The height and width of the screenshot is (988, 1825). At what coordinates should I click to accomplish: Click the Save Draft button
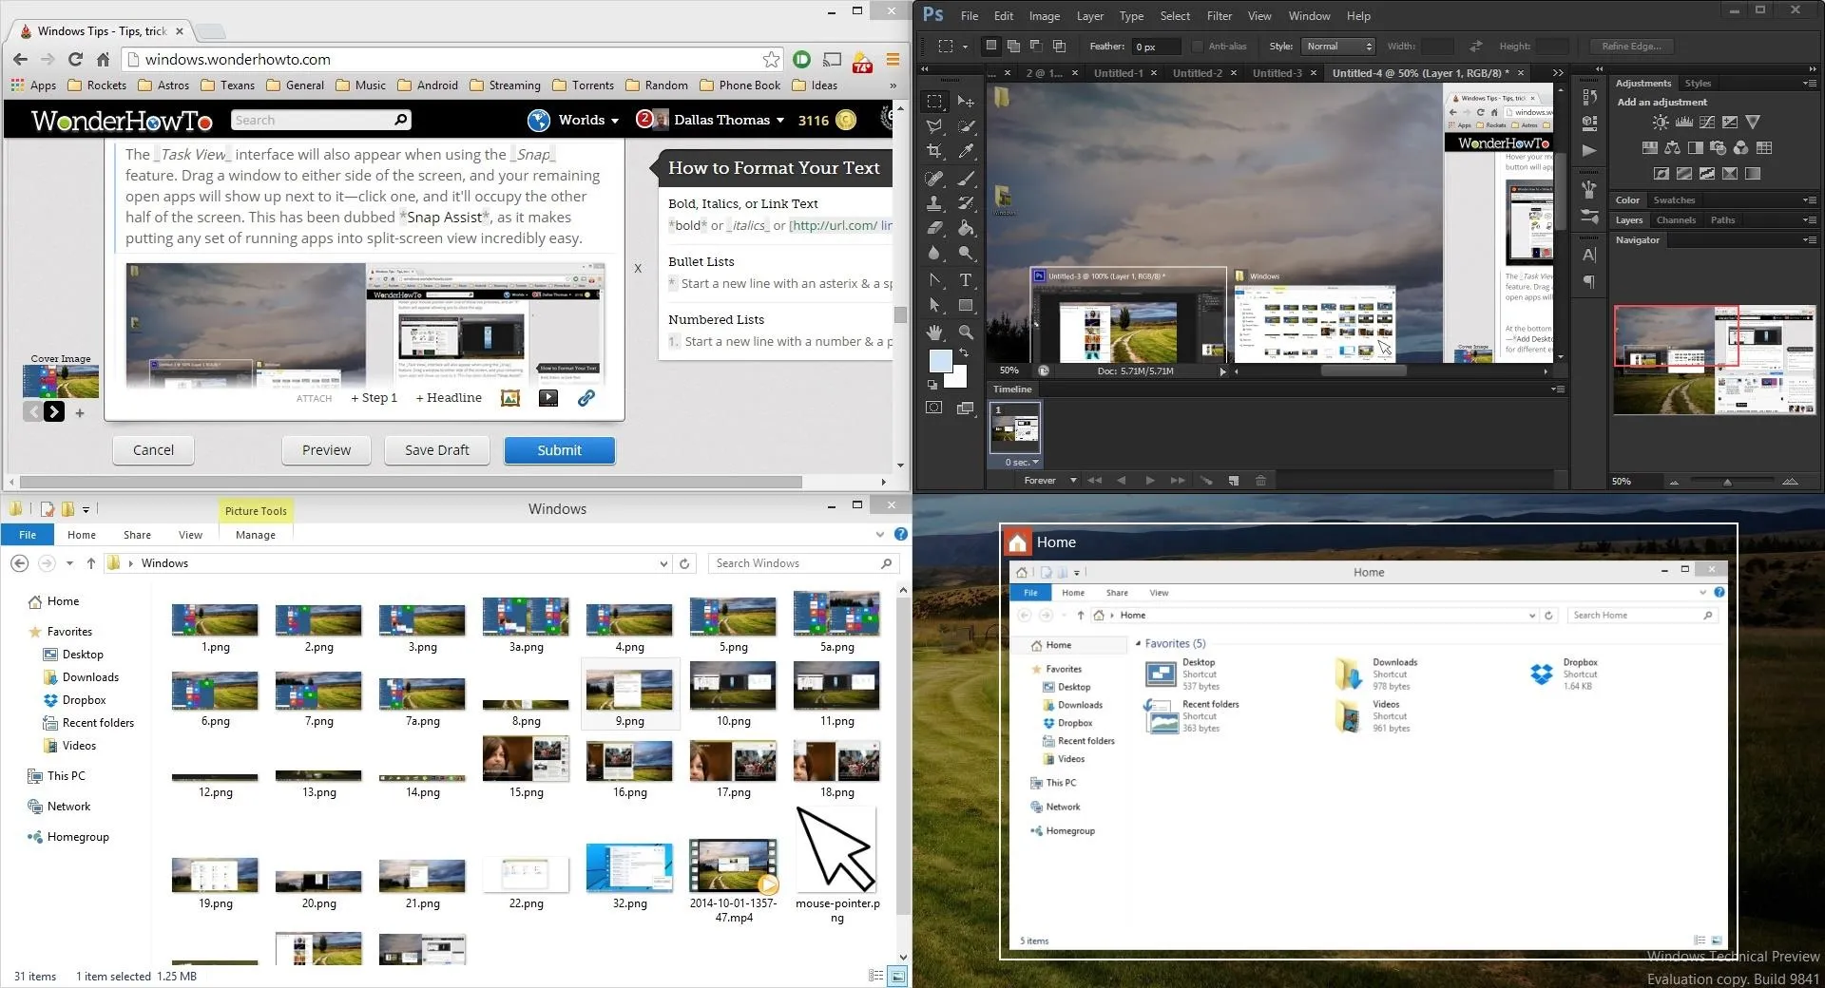pyautogui.click(x=437, y=450)
